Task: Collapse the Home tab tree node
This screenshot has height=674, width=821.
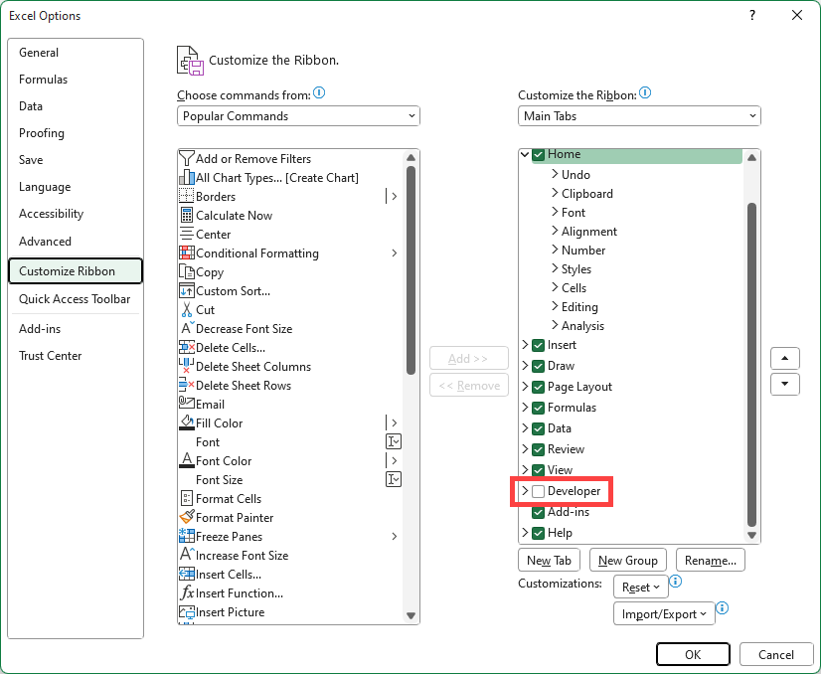Action: (x=525, y=154)
